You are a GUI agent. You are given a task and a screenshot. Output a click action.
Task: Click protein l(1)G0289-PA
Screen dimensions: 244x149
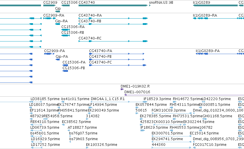[x=208, y=51]
